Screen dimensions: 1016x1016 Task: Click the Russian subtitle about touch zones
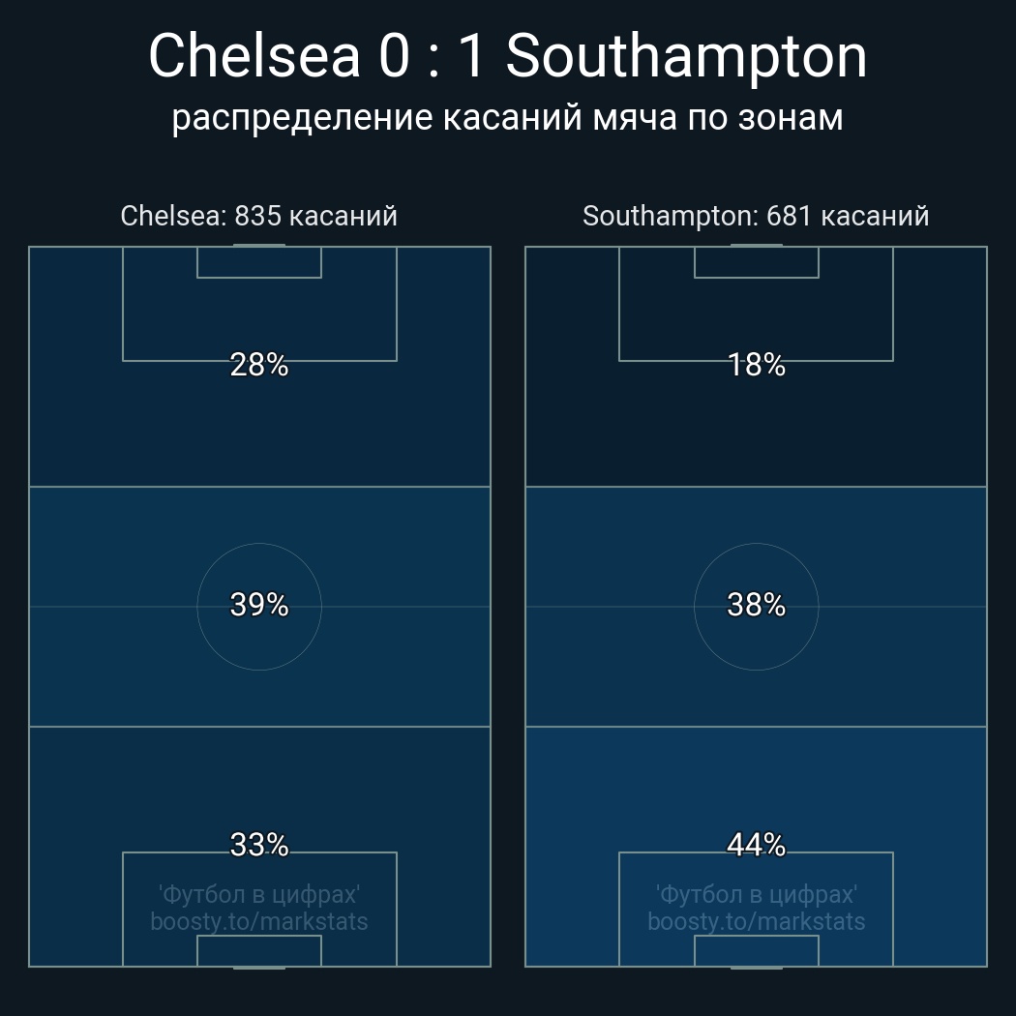(x=507, y=117)
